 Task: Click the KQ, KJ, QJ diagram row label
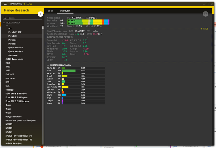[51, 68]
